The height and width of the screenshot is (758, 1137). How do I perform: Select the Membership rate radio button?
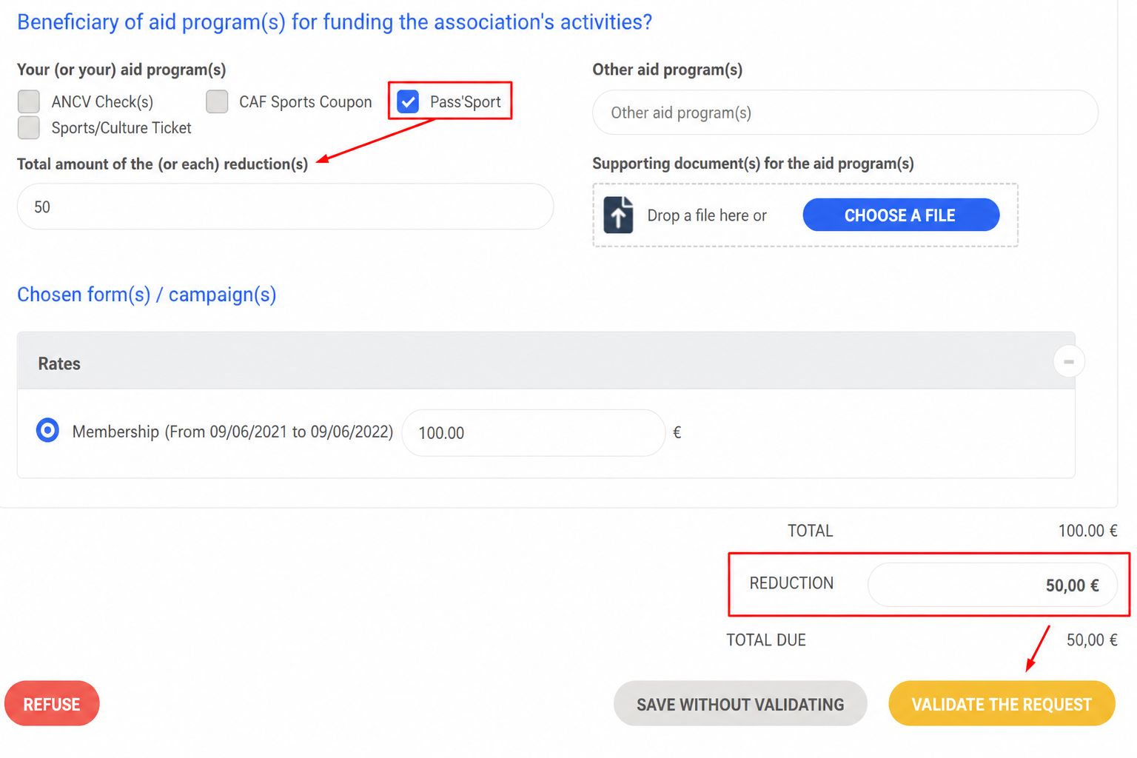click(47, 430)
